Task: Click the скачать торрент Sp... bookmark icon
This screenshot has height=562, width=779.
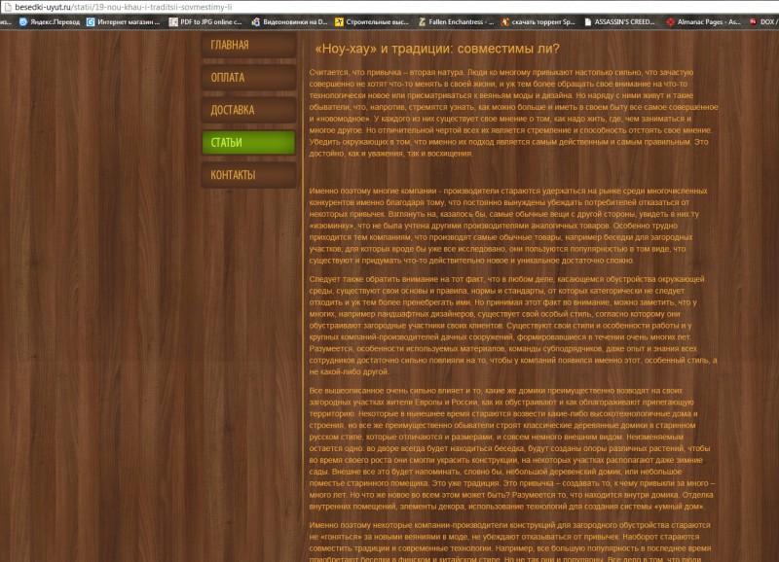Action: click(504, 21)
